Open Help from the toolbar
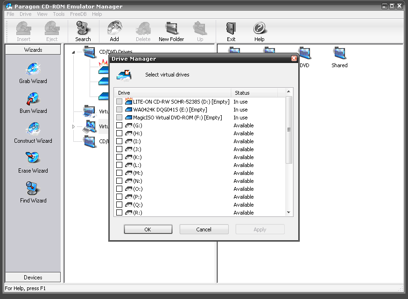This screenshot has width=408, height=299. [259, 28]
